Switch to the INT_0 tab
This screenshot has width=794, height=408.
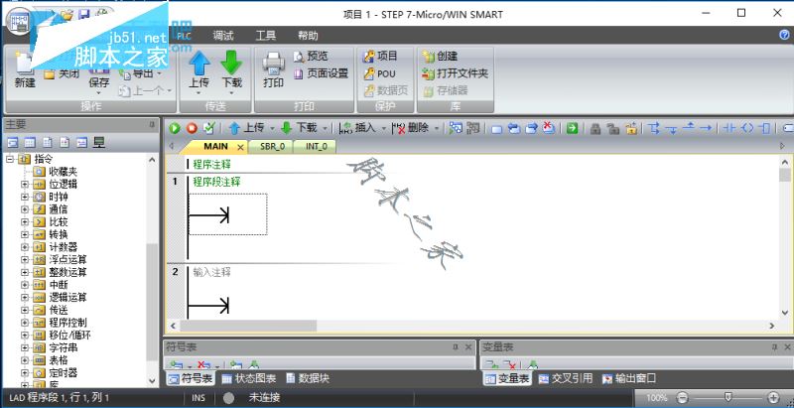coord(314,146)
